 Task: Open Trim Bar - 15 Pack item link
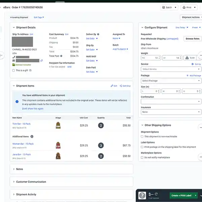[22, 124]
